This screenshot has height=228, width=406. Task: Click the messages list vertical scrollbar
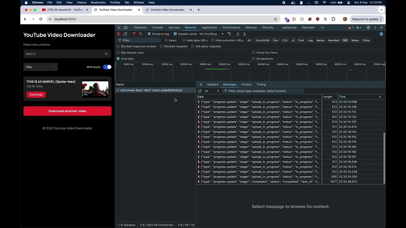point(384,158)
